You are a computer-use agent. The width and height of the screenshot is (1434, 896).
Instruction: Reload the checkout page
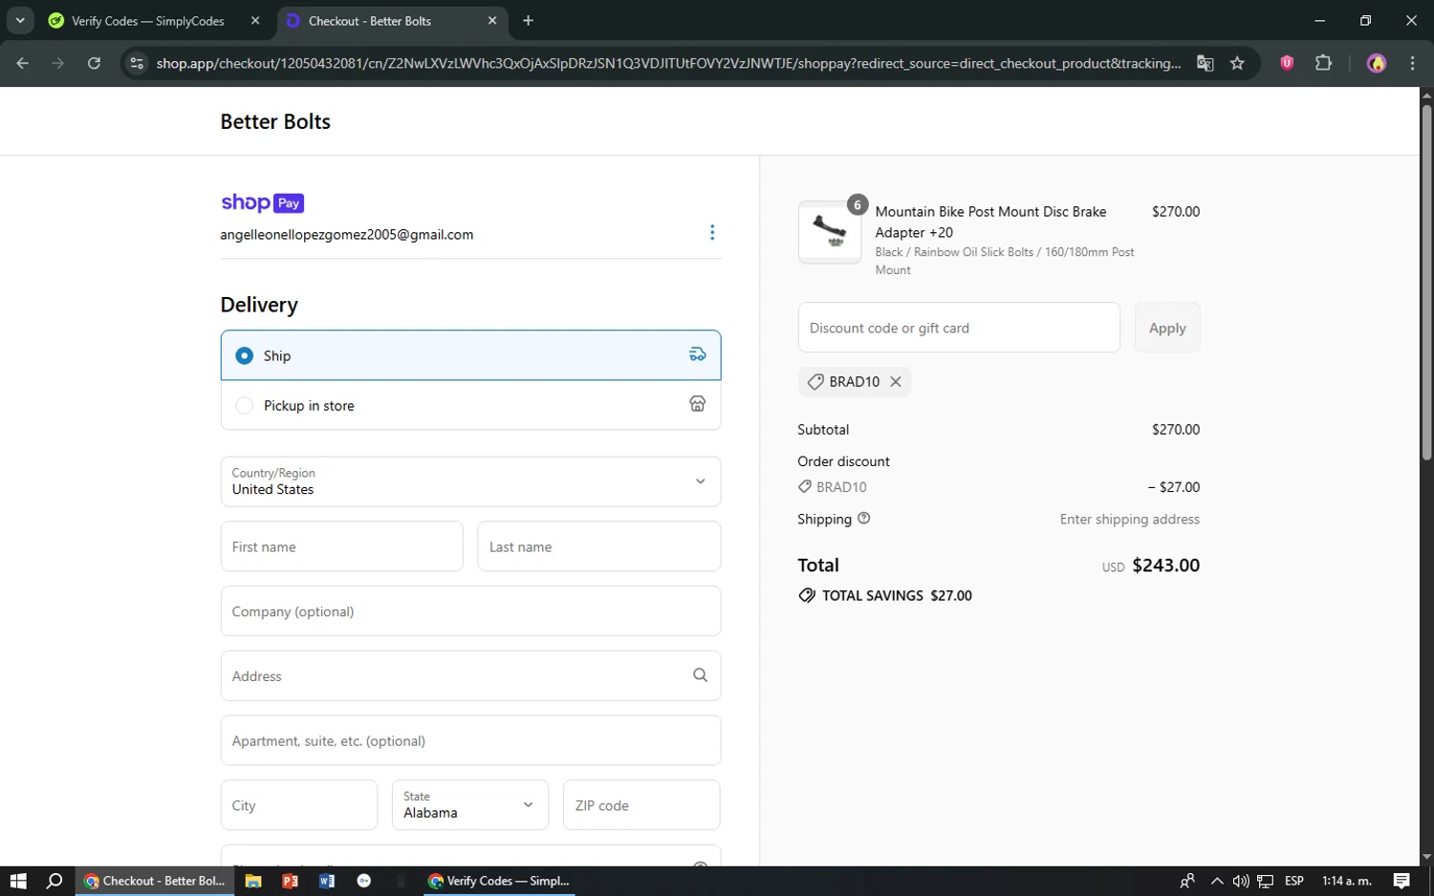pos(94,63)
